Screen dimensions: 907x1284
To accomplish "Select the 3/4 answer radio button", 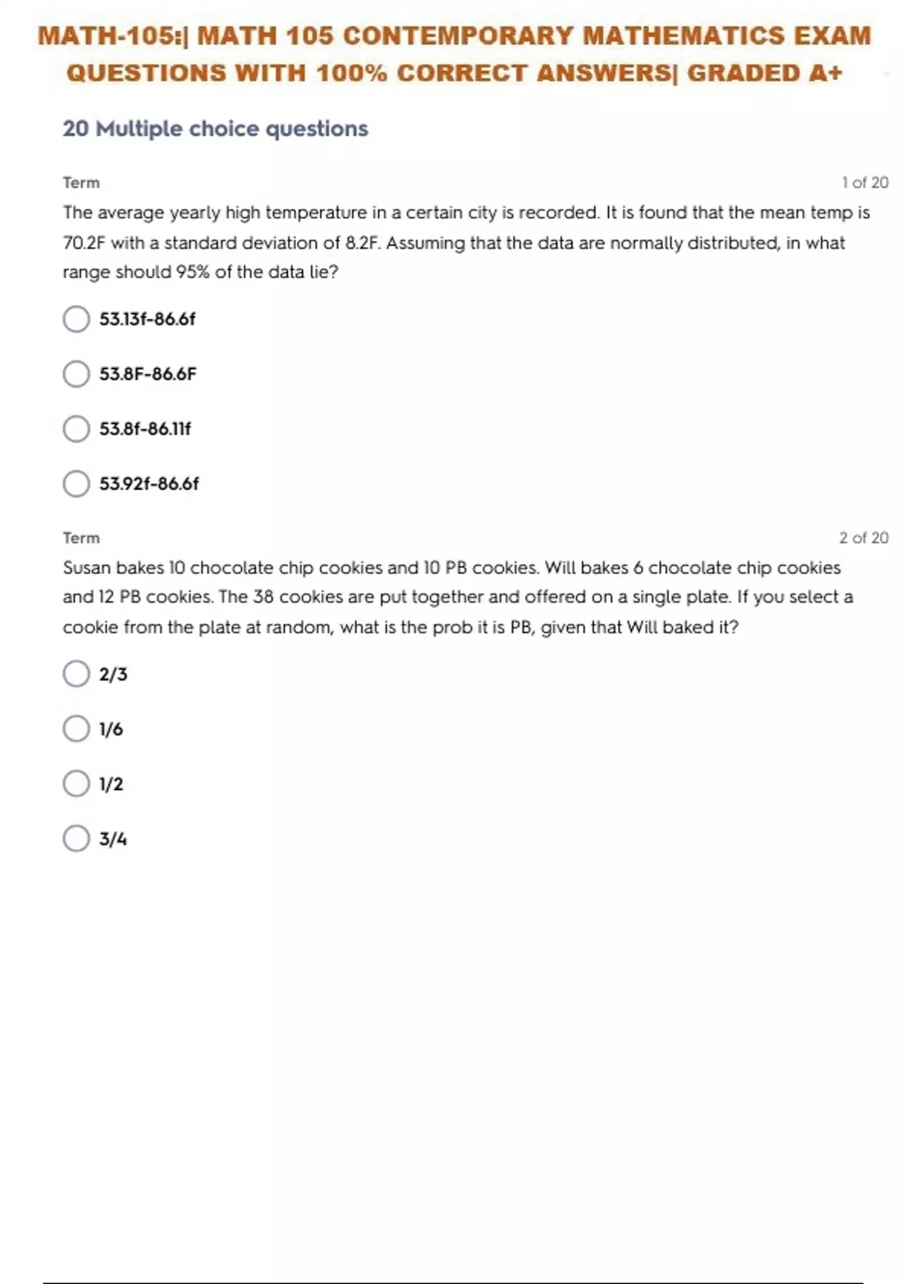I will (x=76, y=838).
